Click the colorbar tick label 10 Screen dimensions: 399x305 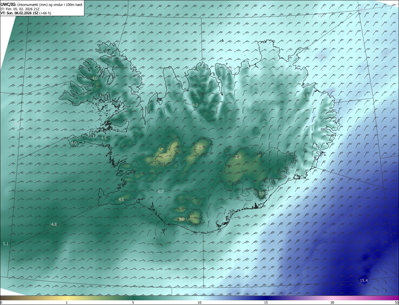coord(199,303)
